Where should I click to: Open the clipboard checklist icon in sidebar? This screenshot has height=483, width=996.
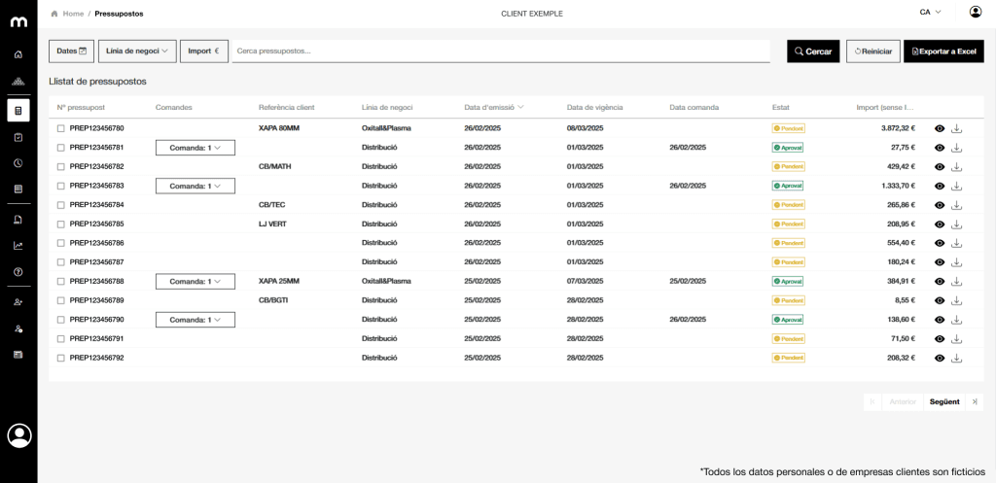click(x=18, y=137)
